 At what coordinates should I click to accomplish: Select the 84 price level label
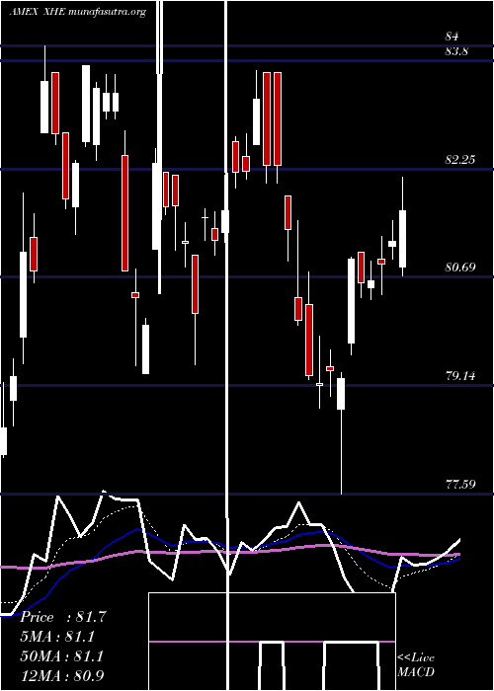[x=453, y=37]
